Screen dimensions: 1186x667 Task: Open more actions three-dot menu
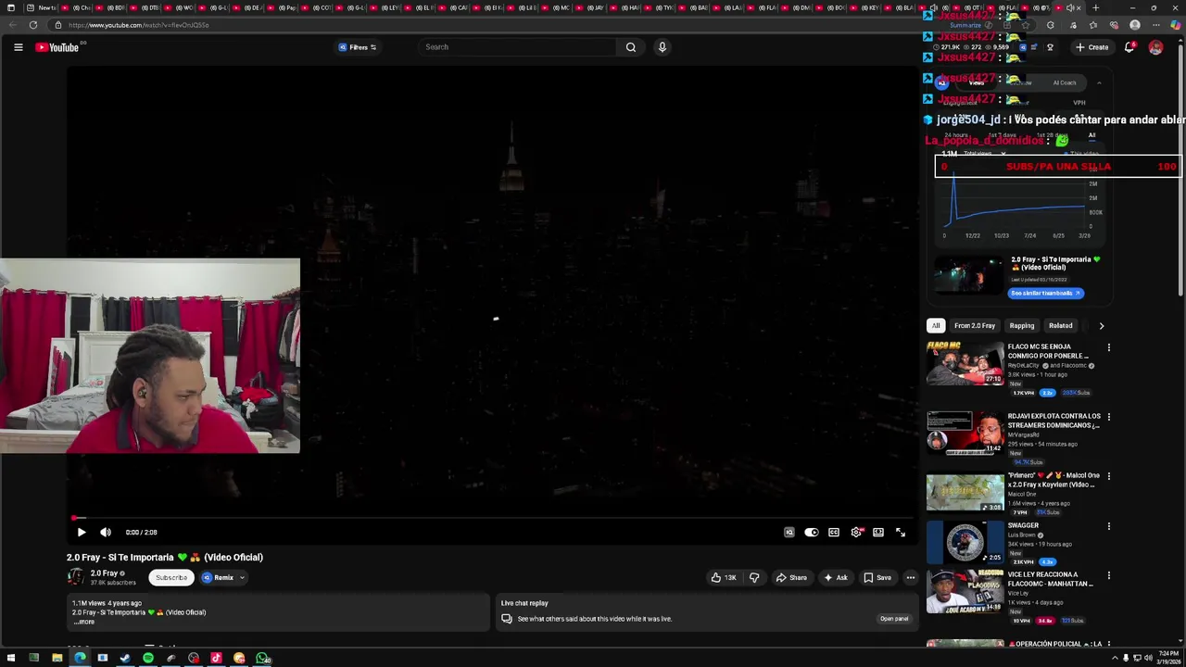point(911,578)
